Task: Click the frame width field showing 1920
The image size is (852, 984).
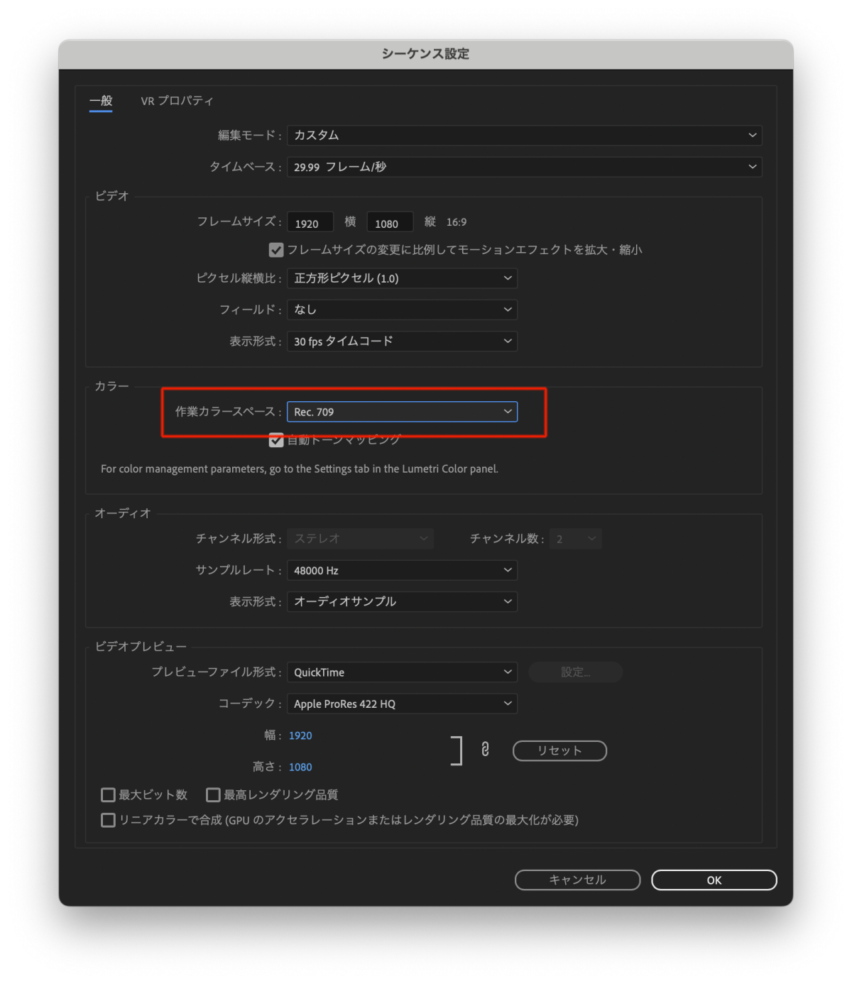Action: (x=310, y=223)
